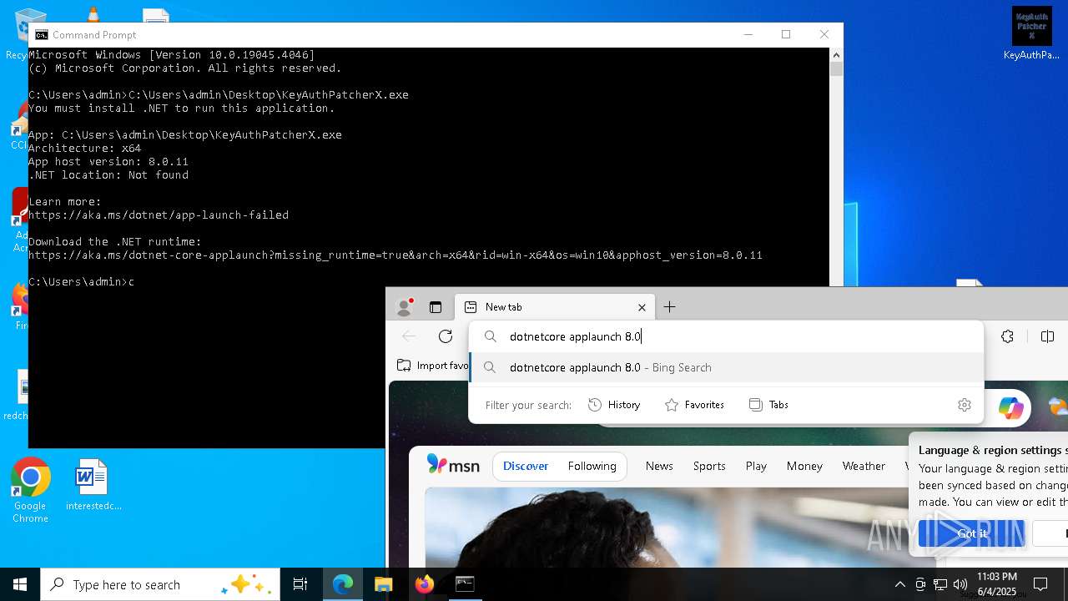Screen dimensions: 1068x601
Task: Click the msn logo
Action: click(453, 465)
